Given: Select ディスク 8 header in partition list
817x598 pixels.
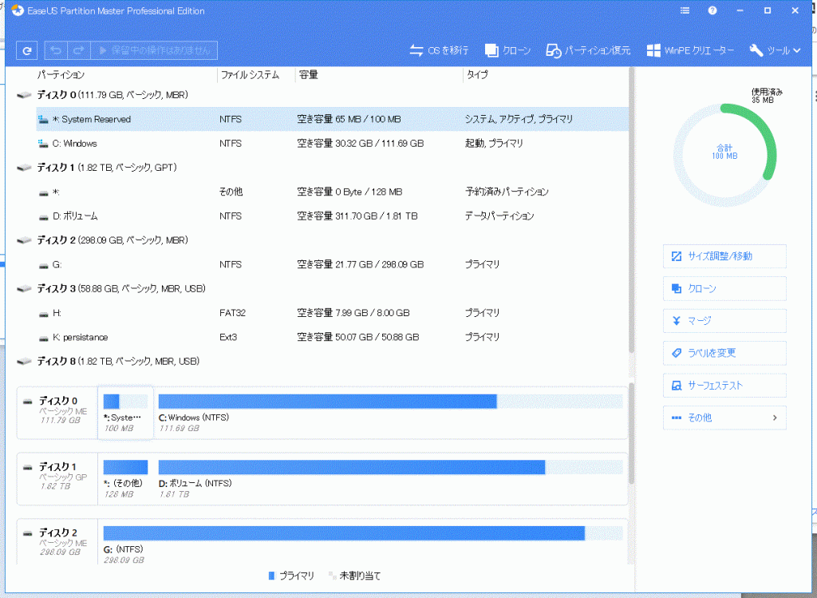Looking at the screenshot, I should [x=118, y=362].
